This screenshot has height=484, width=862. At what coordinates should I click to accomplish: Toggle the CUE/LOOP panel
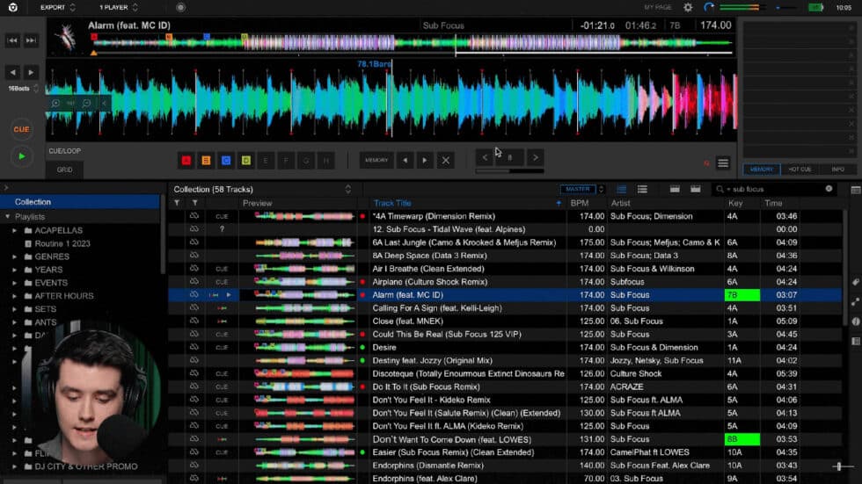coord(65,151)
